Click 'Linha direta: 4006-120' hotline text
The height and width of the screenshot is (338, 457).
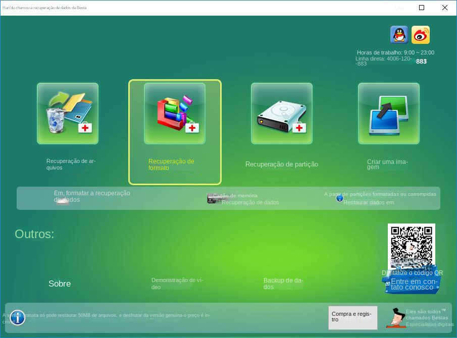(384, 61)
